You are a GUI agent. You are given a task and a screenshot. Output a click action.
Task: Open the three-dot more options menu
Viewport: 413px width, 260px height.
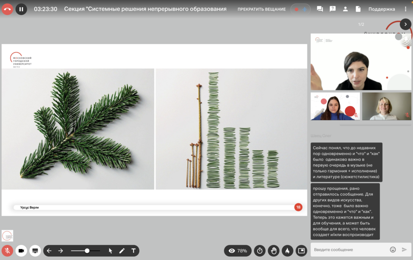[x=405, y=9]
